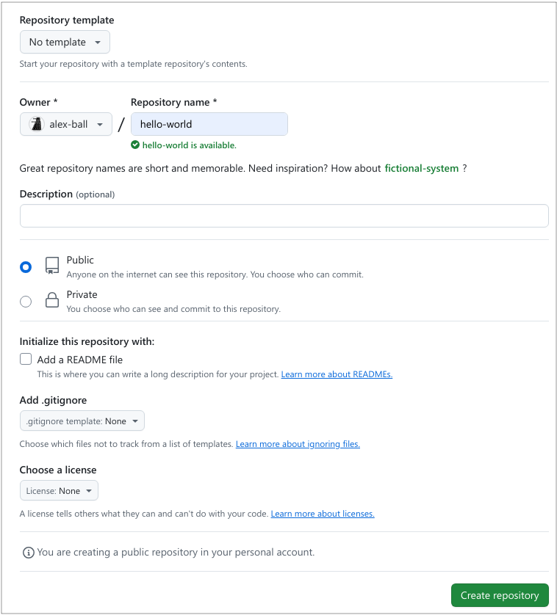
Task: Enable the Add a README file checkbox
Action: coord(26,360)
